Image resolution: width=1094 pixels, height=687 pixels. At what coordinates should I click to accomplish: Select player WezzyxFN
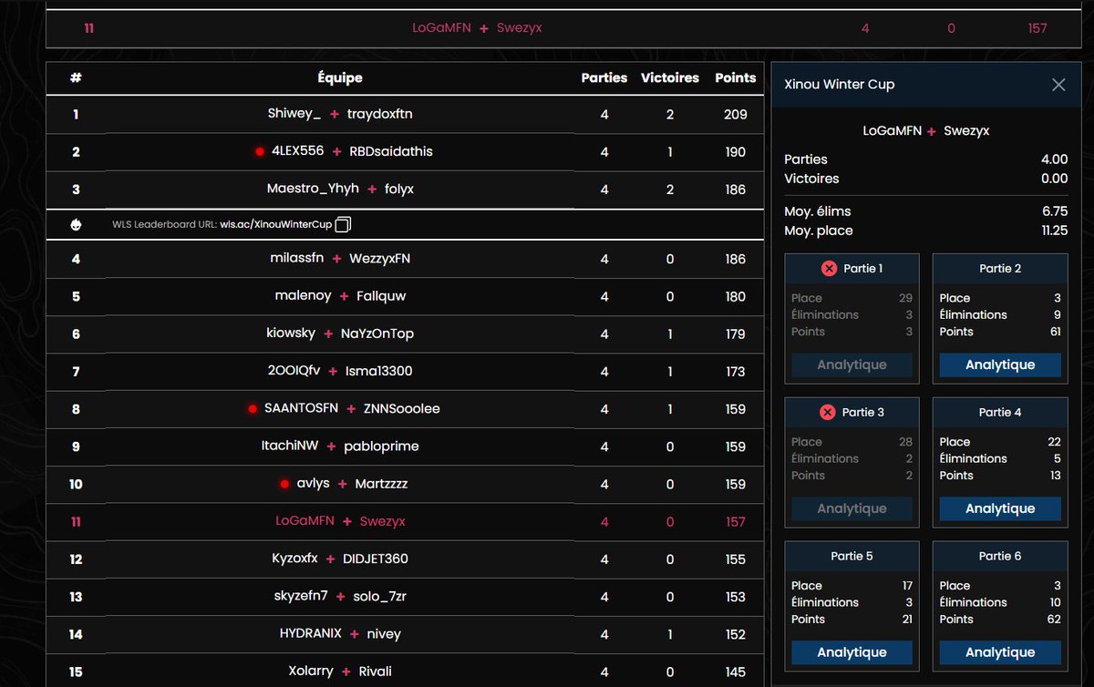380,259
